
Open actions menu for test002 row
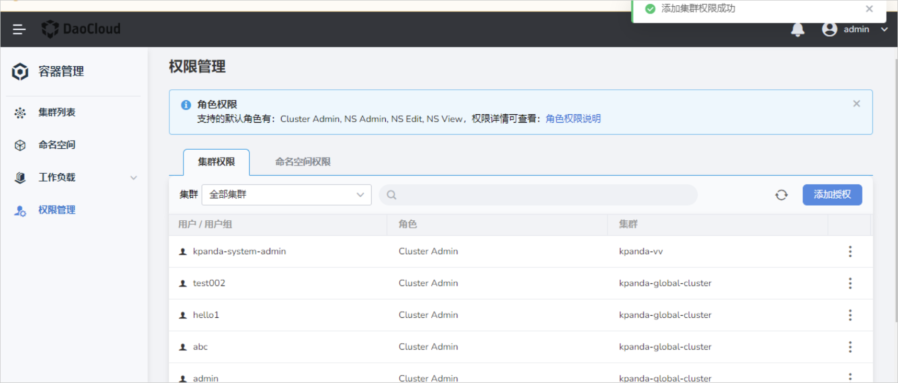point(850,283)
